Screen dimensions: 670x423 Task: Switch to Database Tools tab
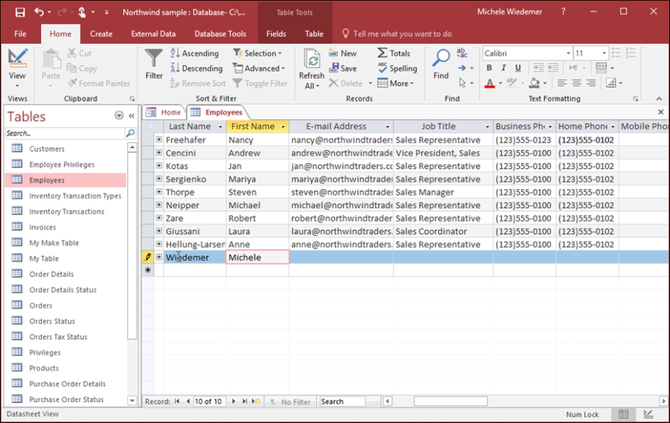click(220, 34)
